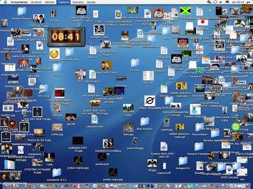
Task: Select the killbill-definitive-copia.jpg icon
Action: [181, 86]
